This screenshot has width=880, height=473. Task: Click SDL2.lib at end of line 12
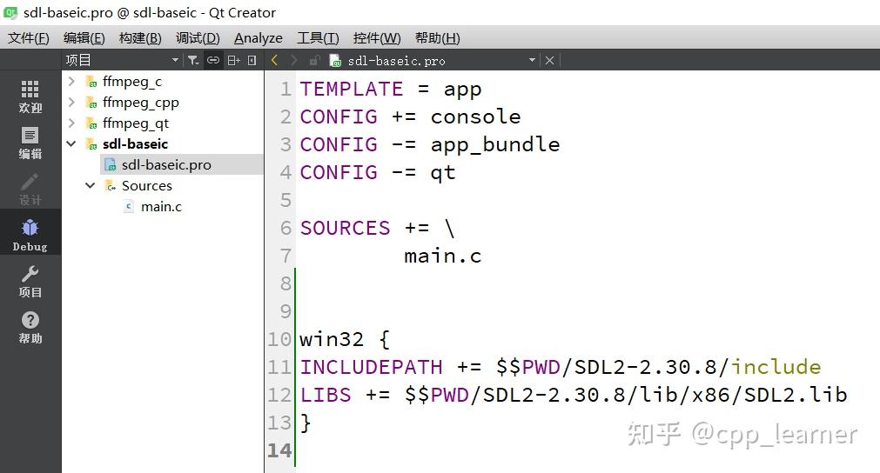796,395
